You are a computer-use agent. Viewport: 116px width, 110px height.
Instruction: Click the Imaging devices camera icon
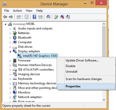(15, 74)
